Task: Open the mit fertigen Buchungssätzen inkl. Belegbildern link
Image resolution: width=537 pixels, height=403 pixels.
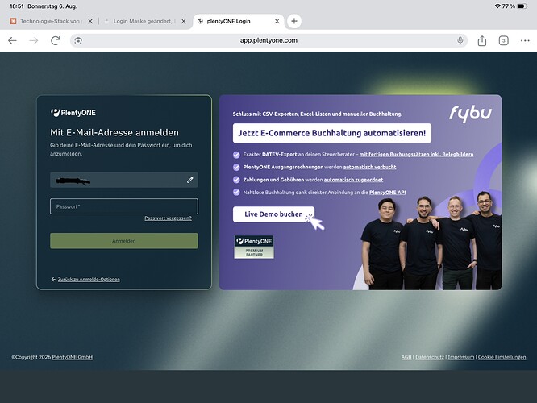Action: click(416, 155)
